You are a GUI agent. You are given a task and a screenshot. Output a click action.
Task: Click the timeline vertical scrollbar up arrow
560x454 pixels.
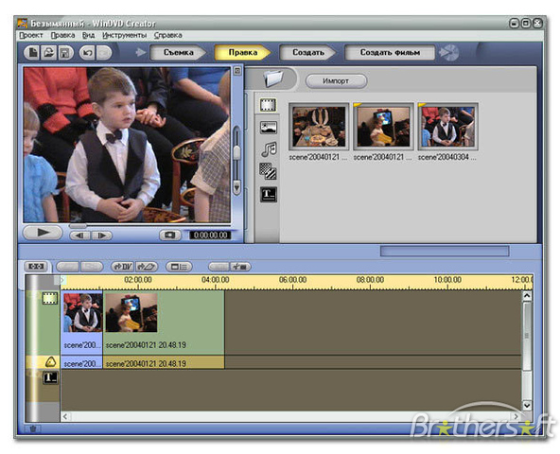click(x=527, y=296)
